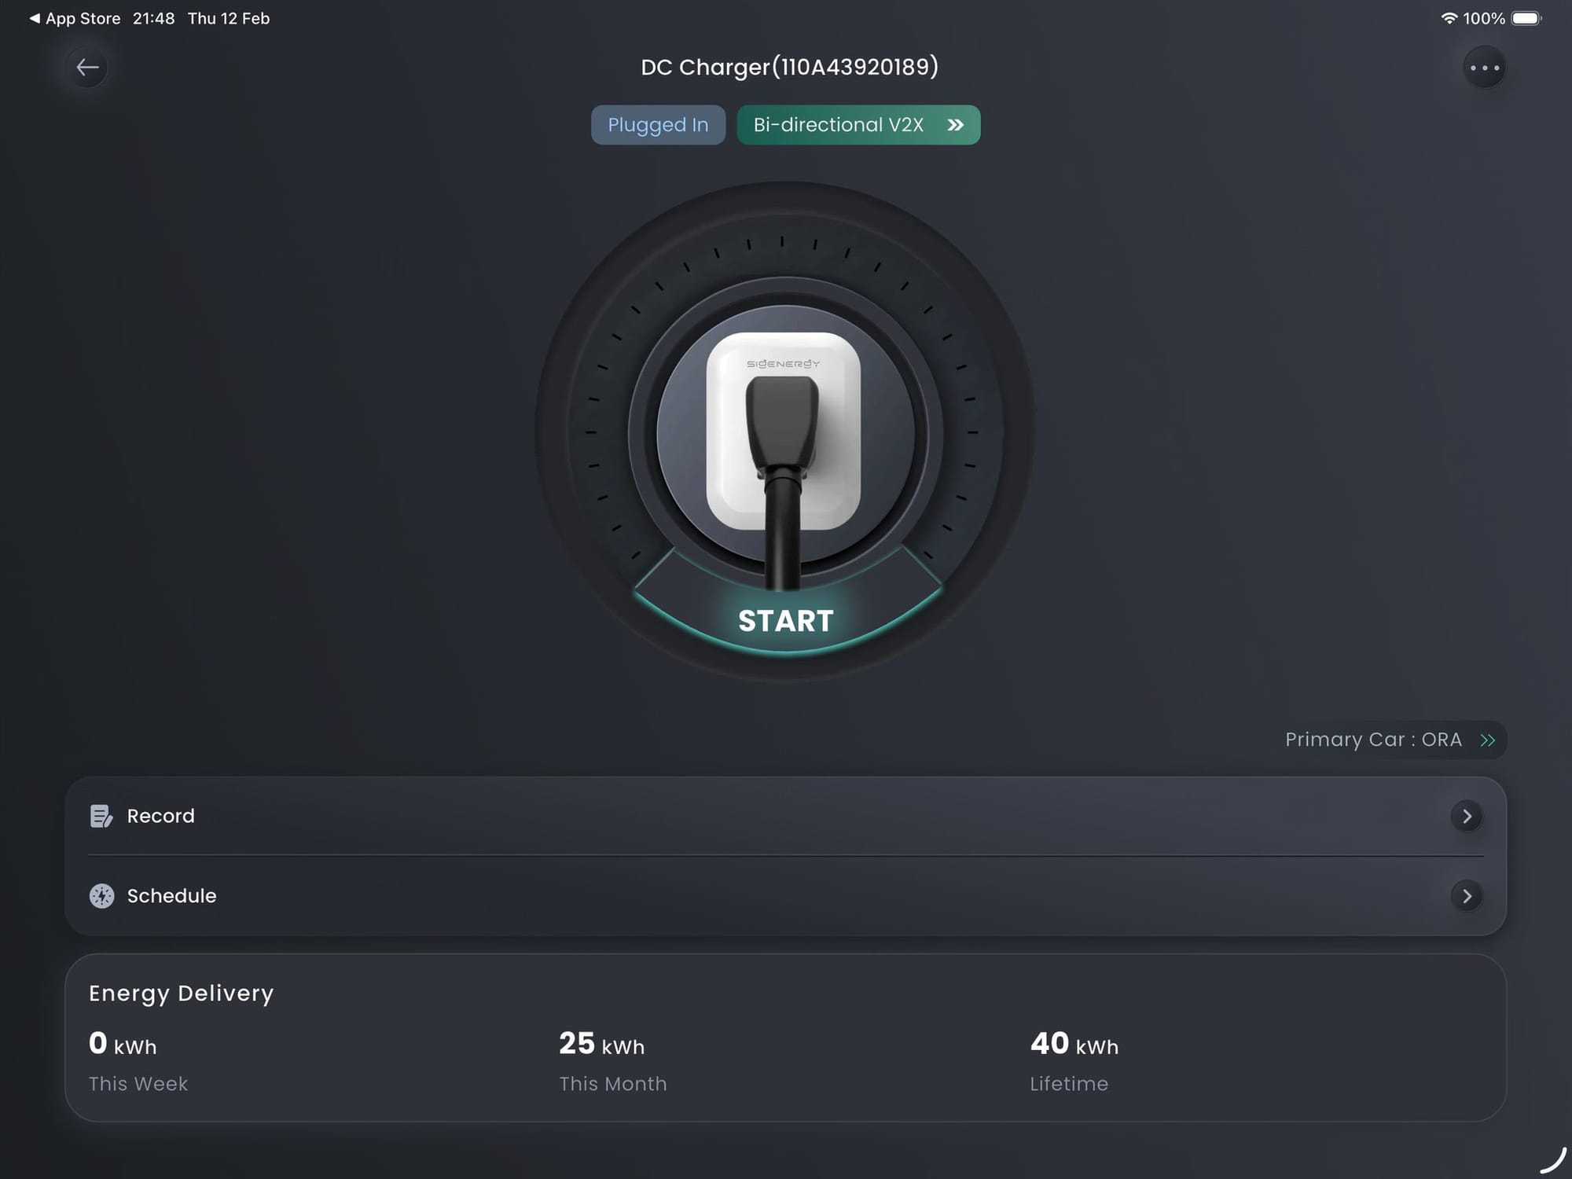Tap the Plugged In status badge
Screen dimensions: 1572x1179
[x=658, y=125]
